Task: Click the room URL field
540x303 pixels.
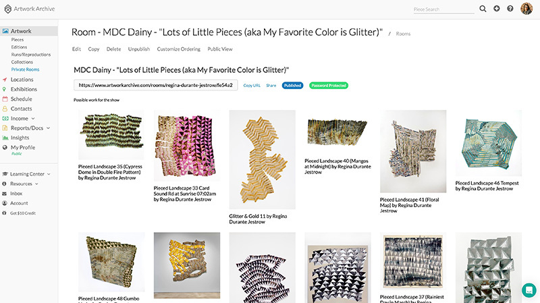Action: click(155, 86)
